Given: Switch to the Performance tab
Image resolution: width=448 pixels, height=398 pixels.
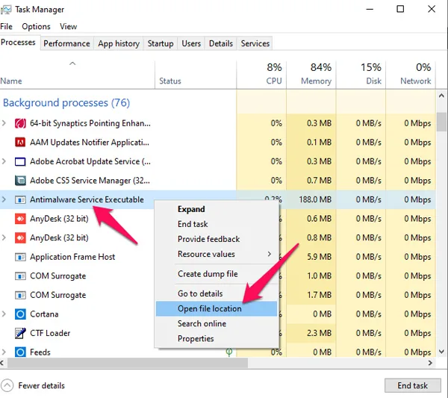Looking at the screenshot, I should (x=67, y=43).
